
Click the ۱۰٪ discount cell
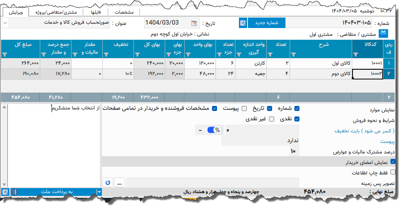[x=118, y=74]
